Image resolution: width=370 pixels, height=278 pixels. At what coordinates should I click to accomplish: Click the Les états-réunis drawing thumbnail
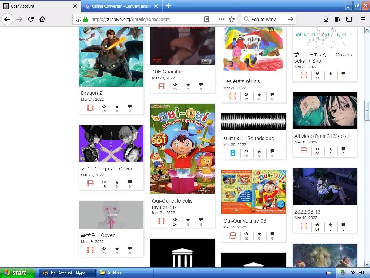253,49
